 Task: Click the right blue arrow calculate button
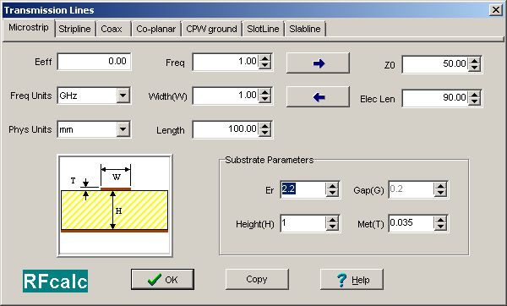pos(318,63)
